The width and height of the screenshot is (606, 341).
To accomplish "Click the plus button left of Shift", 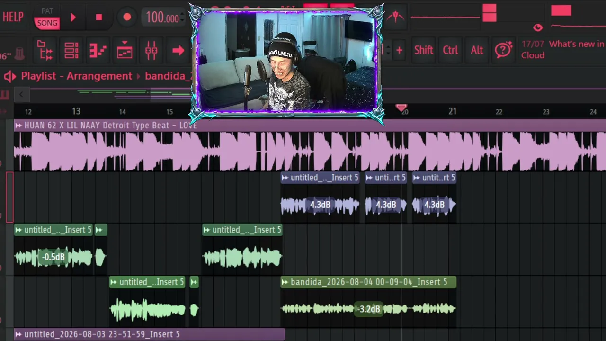I will pos(399,50).
